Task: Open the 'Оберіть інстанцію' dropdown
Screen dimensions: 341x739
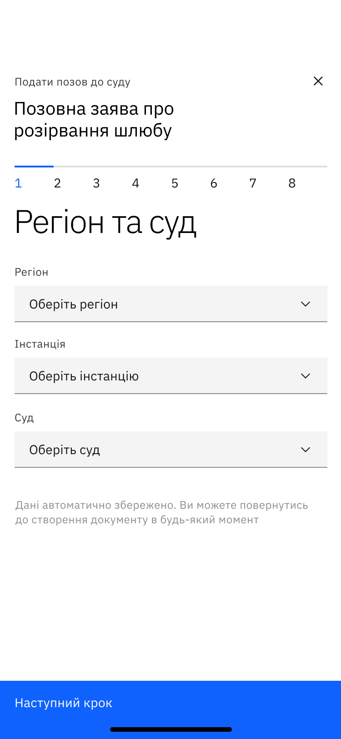Action: pos(170,376)
